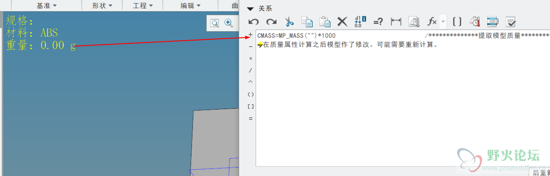Redo the relation edit
This screenshot has width=550, height=176.
271,21
